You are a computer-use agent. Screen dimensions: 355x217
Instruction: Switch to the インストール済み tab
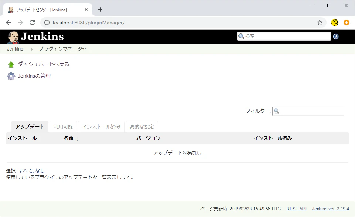pyautogui.click(x=101, y=127)
